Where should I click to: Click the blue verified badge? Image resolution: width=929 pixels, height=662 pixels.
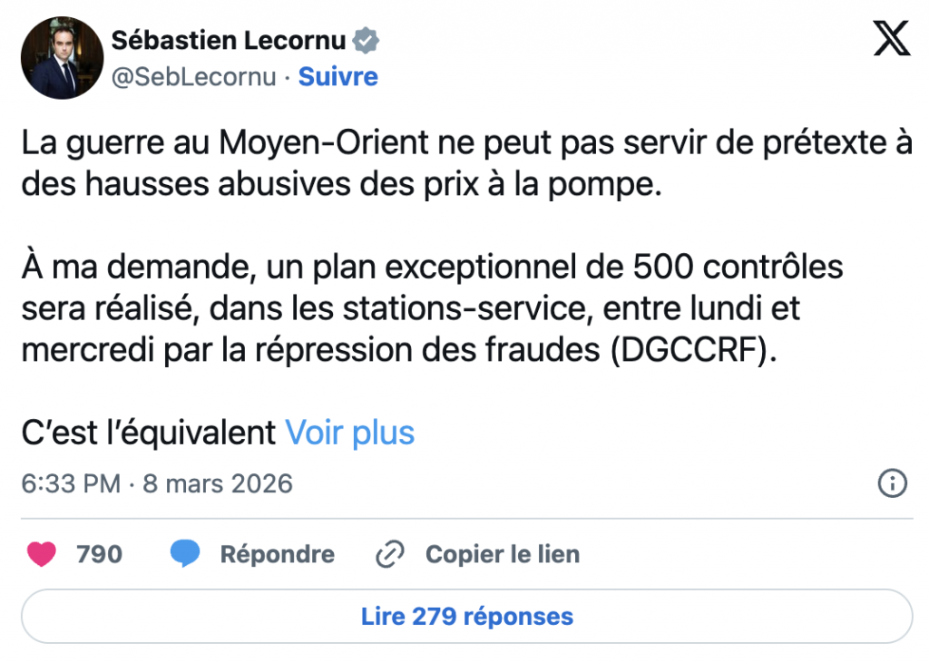point(366,40)
